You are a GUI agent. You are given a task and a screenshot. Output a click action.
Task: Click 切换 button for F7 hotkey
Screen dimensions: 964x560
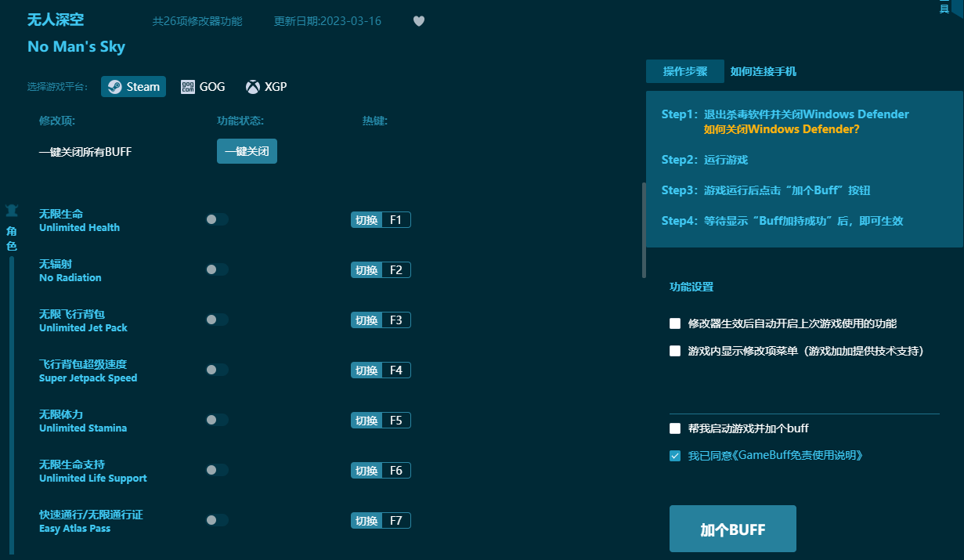click(366, 521)
